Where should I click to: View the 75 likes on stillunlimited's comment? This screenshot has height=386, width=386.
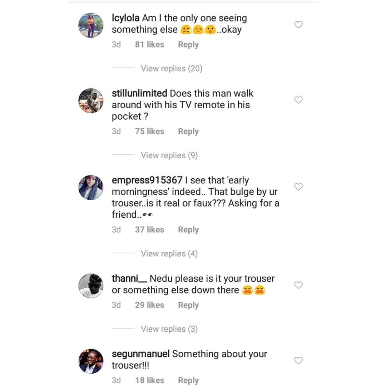pos(149,132)
